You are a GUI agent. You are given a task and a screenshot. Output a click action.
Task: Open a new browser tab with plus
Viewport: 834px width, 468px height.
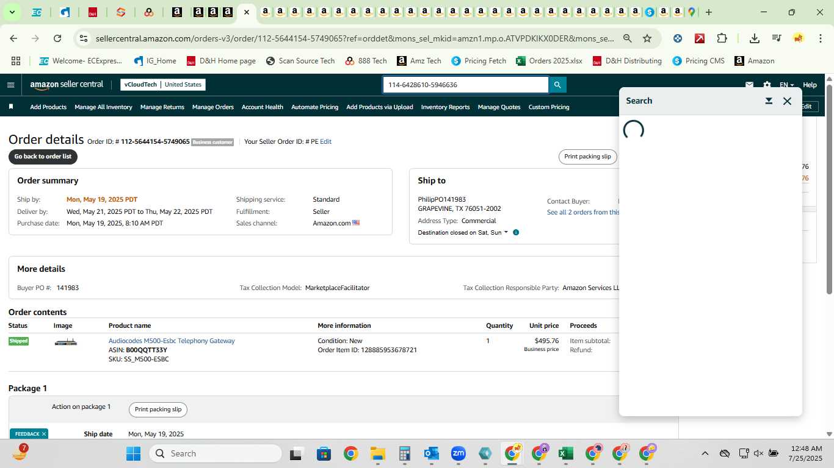[x=709, y=12]
